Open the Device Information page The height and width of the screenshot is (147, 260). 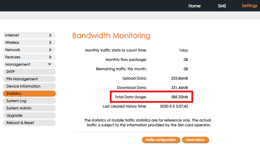(x=29, y=86)
